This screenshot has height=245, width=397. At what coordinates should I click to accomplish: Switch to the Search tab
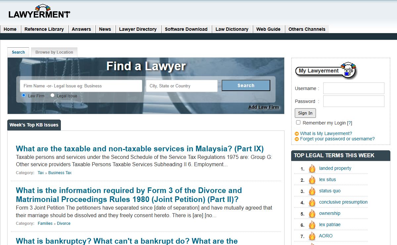pos(18,52)
